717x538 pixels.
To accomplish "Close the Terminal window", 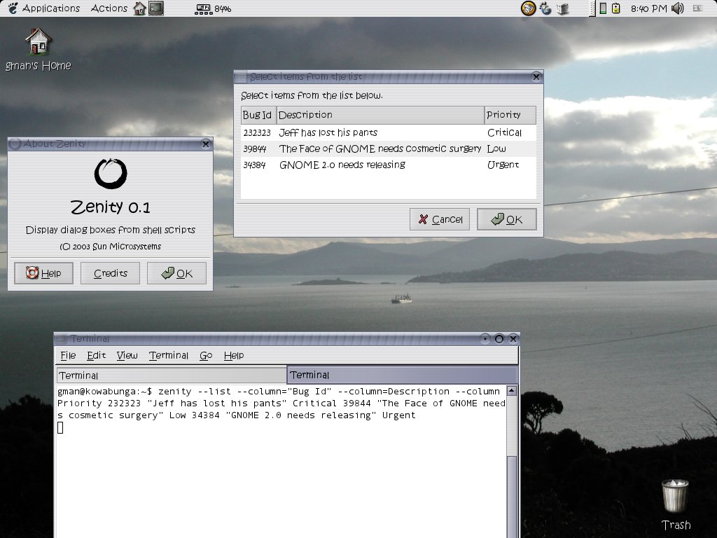I will [x=513, y=339].
